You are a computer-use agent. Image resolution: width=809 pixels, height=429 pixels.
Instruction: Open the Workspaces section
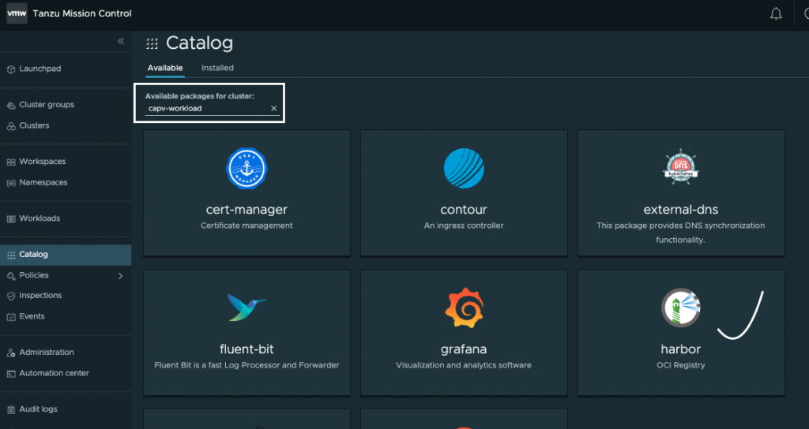(x=42, y=162)
